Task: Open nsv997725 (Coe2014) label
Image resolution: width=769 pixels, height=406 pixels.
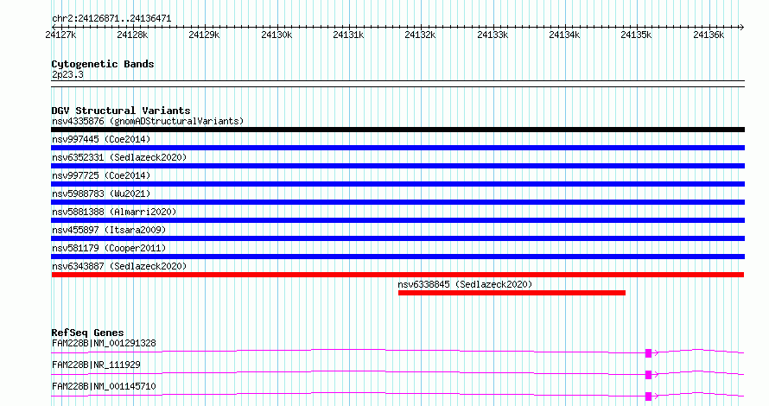Action: [101, 175]
